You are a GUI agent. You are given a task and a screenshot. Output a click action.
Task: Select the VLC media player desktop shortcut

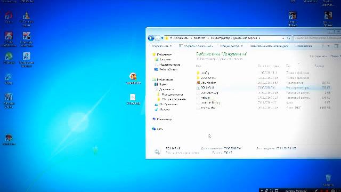[x=27, y=19]
